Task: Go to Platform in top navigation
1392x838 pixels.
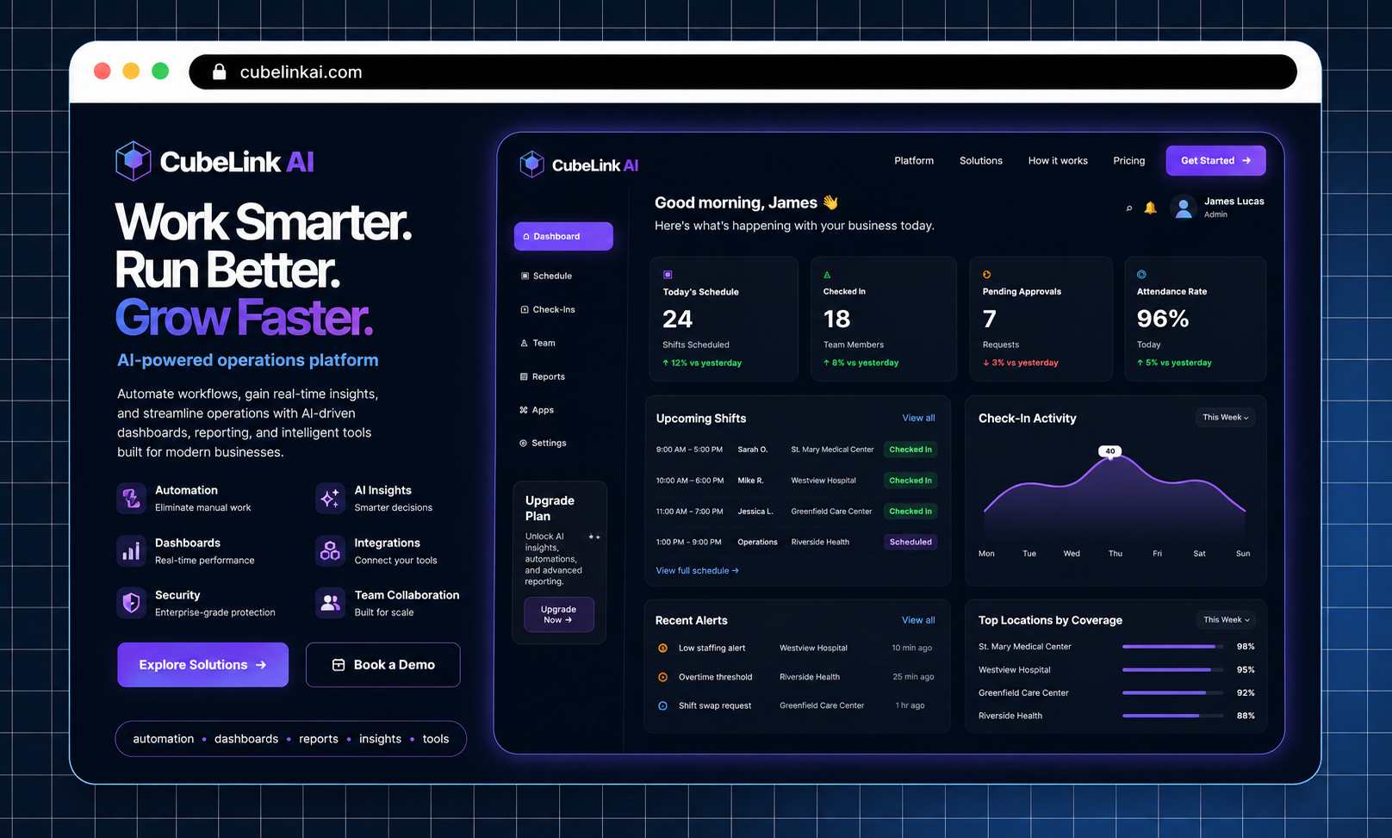Action: (x=914, y=161)
